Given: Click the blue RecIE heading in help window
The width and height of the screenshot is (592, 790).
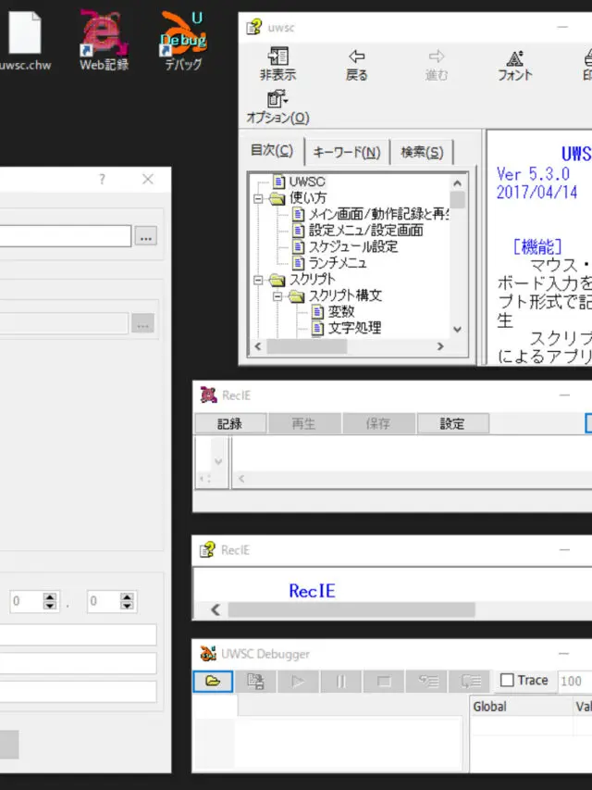Looking at the screenshot, I should [x=312, y=591].
